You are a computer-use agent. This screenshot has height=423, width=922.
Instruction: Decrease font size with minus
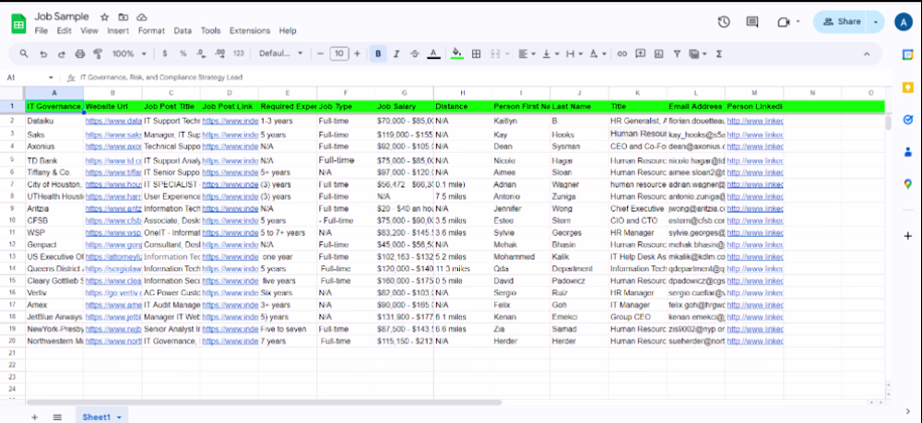tap(321, 53)
